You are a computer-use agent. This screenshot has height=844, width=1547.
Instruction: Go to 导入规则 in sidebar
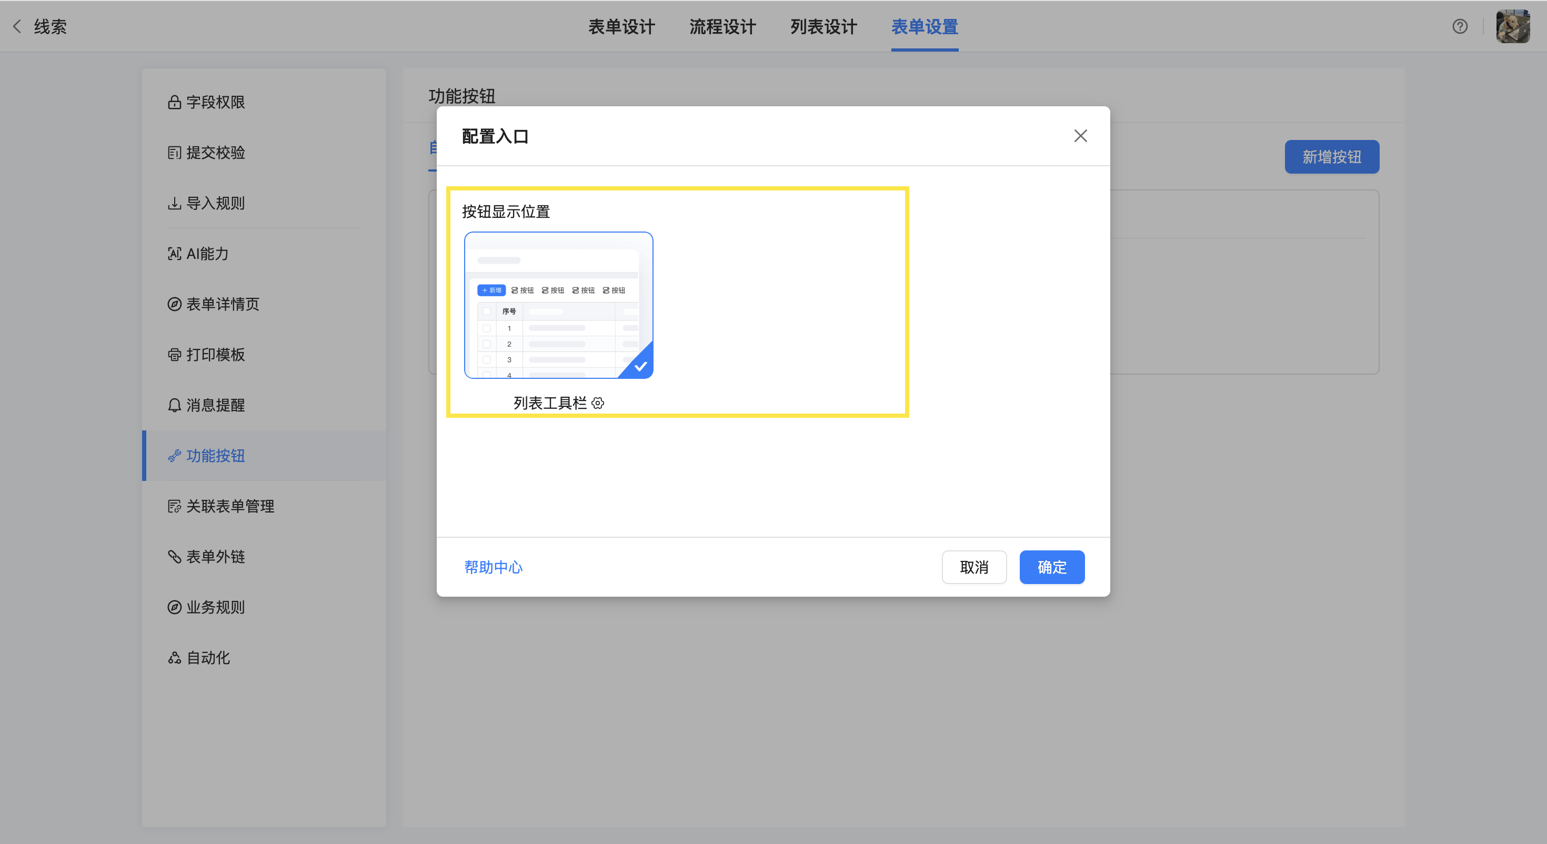[264, 203]
